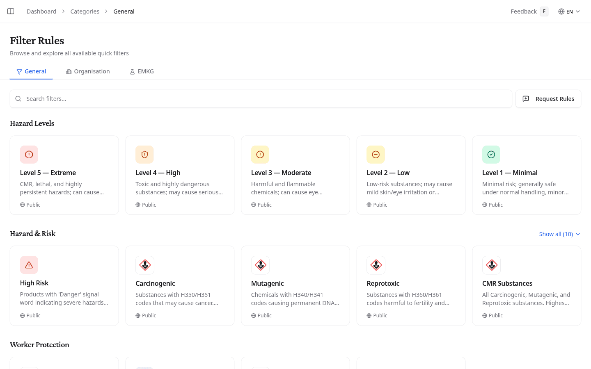Open the Level 5 — Extreme card title

(x=48, y=173)
